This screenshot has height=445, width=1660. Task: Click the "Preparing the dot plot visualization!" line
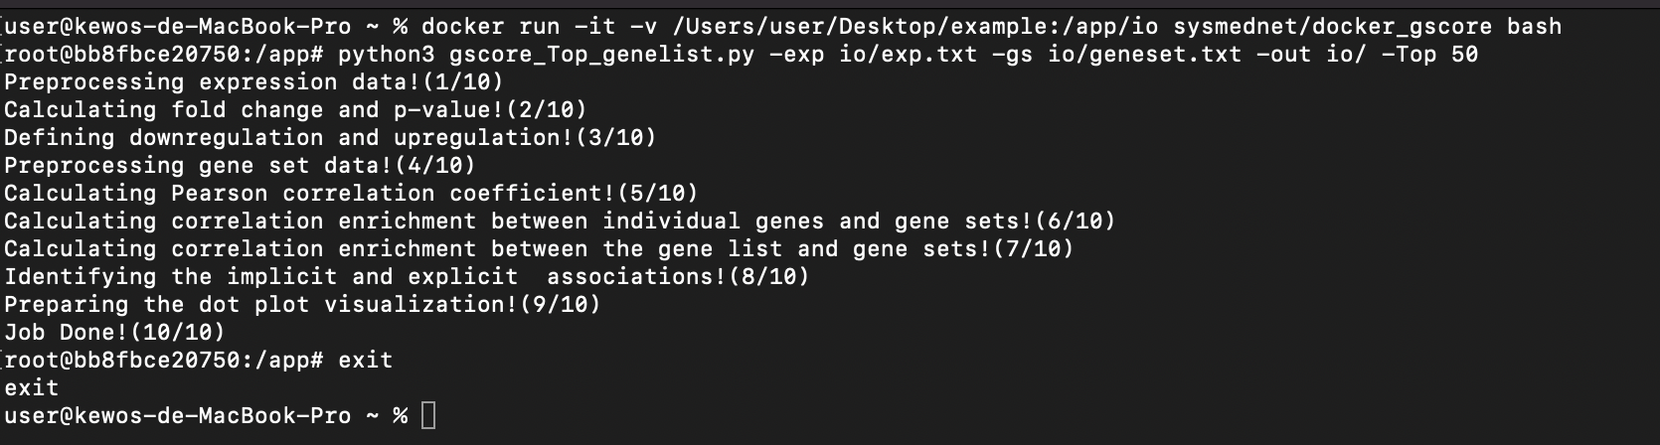[x=302, y=304]
